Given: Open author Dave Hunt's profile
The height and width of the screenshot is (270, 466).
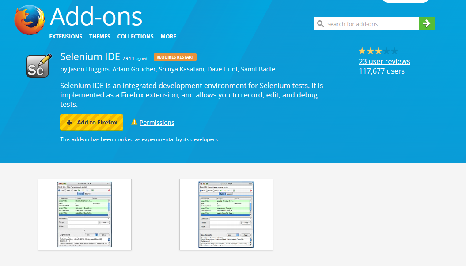Looking at the screenshot, I should [222, 69].
